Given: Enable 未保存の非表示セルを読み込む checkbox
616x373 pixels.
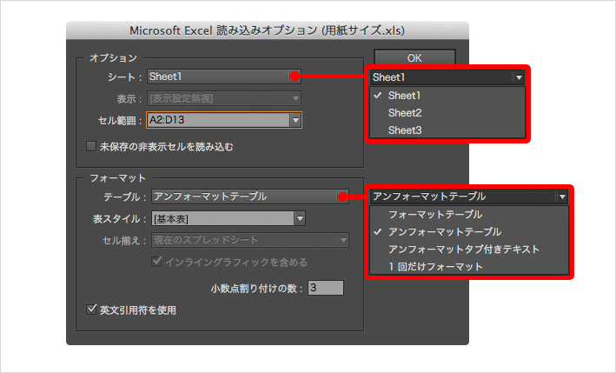Looking at the screenshot, I should [x=91, y=146].
